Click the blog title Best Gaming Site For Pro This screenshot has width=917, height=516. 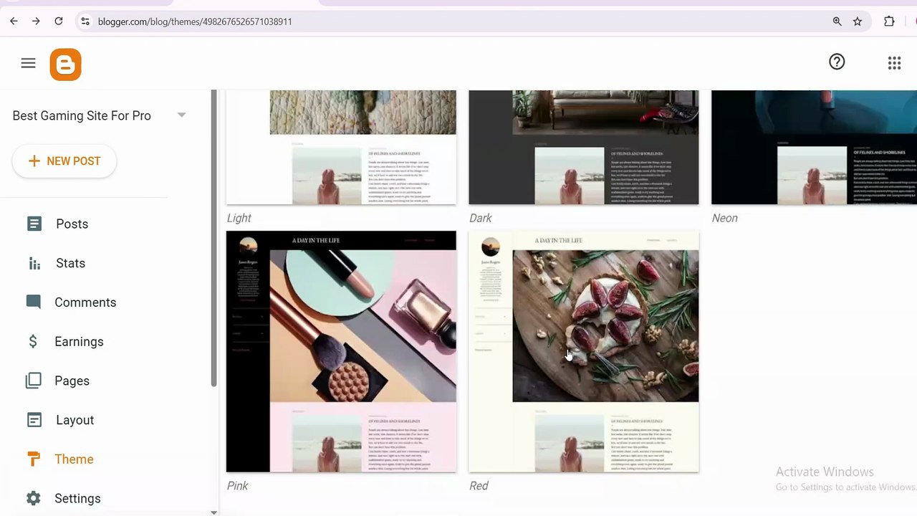point(82,115)
